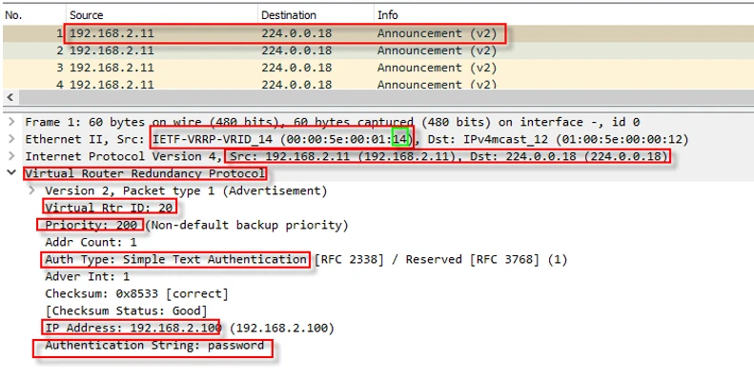Select the Auth Type Simple Text Authentication field
Screen dimensions: 754x380
coord(306,259)
